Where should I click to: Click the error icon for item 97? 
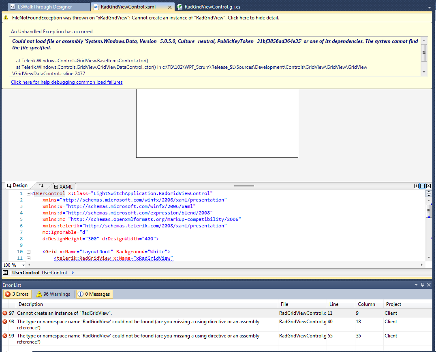click(x=5, y=313)
